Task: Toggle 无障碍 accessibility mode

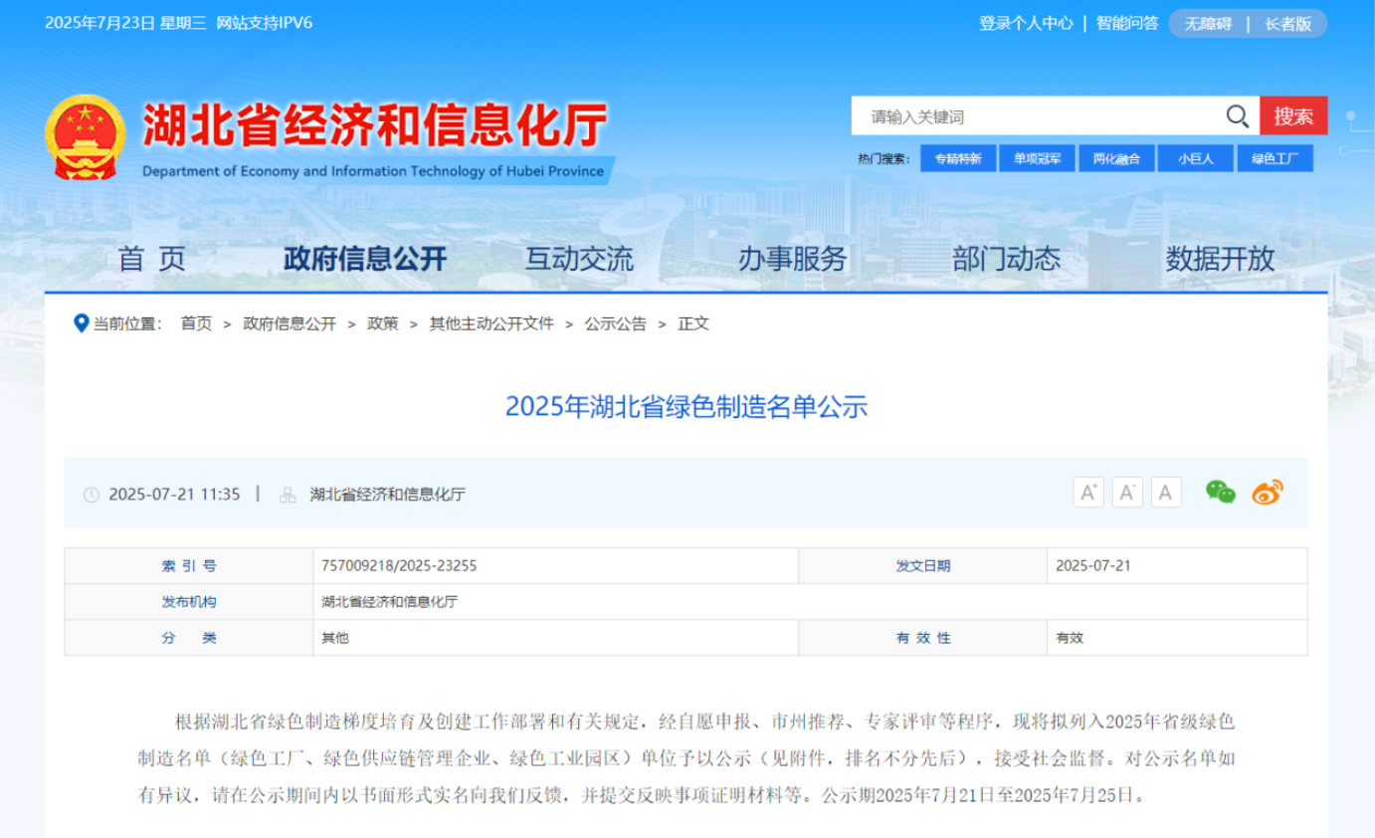Action: 1208,24
